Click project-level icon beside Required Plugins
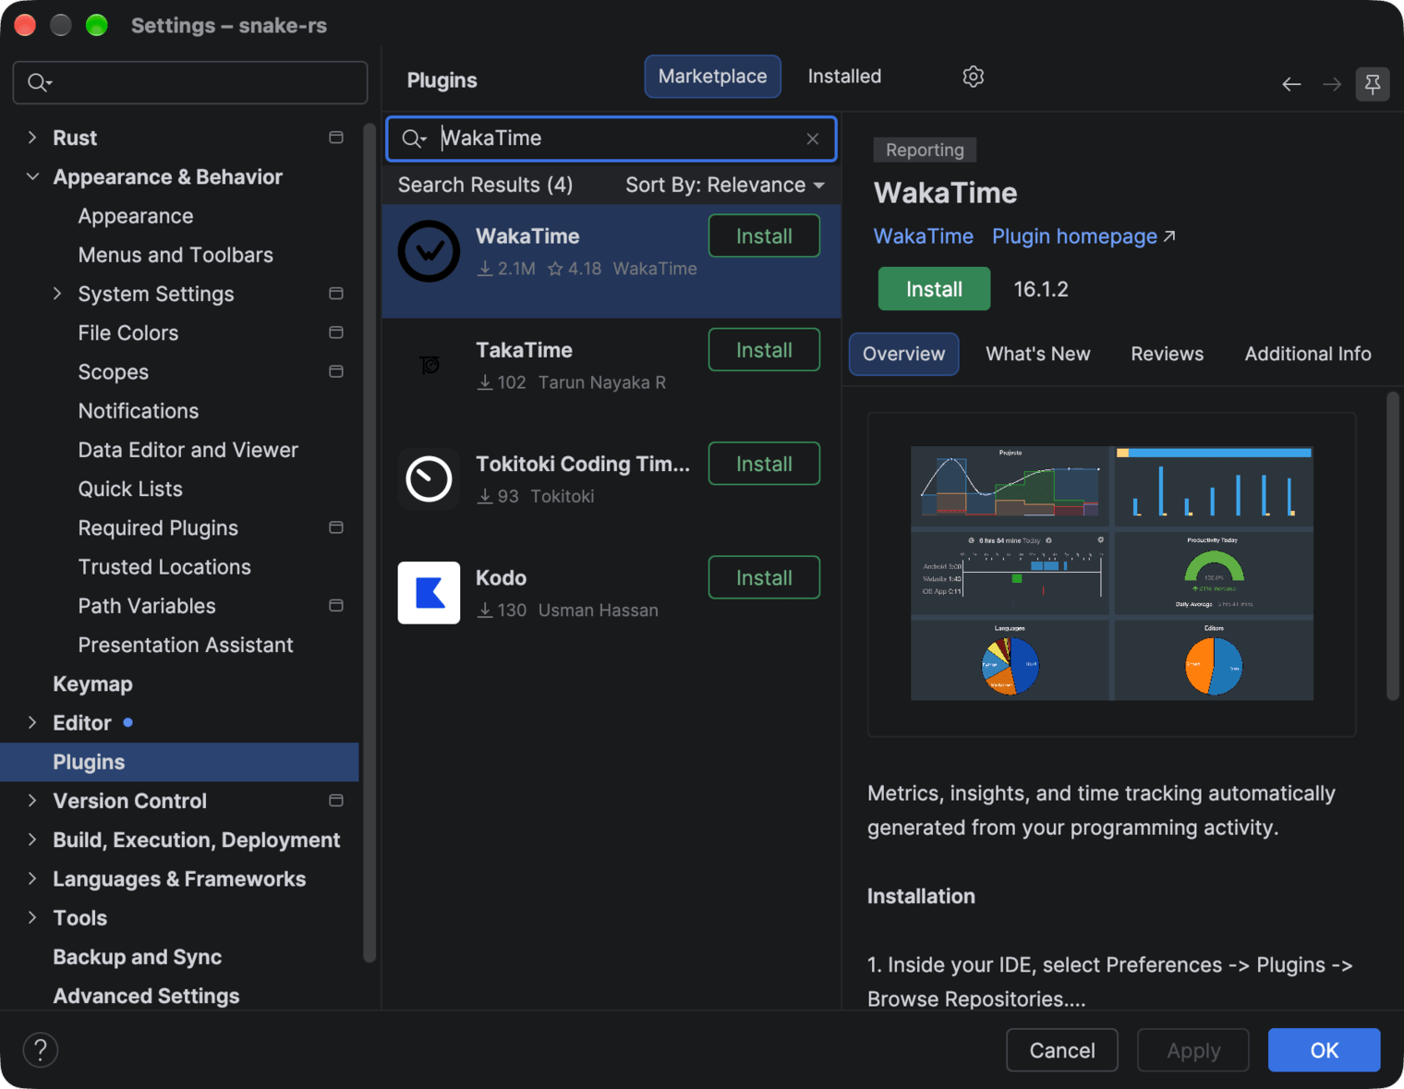1404x1089 pixels. click(336, 527)
